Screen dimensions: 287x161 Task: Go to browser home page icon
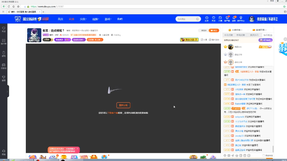pyautogui.click(x=14, y=6)
